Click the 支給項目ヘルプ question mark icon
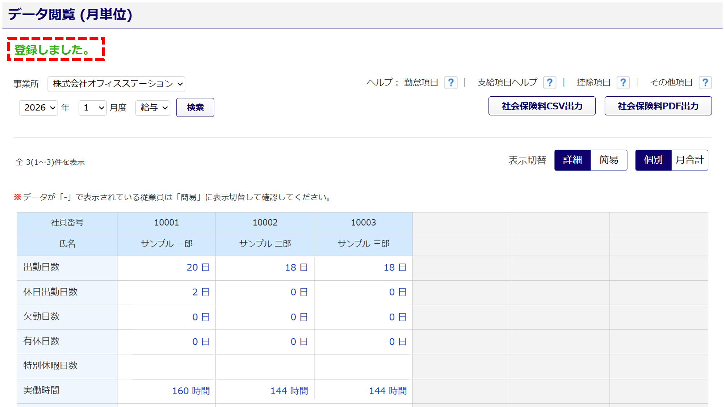The height and width of the screenshot is (407, 725). [x=550, y=83]
